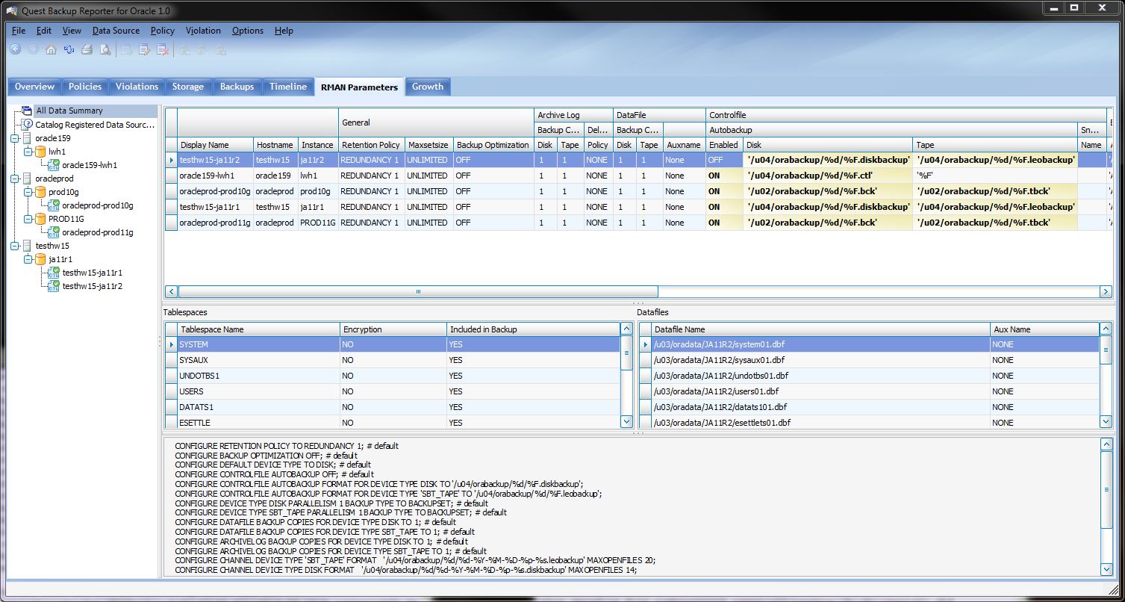The height and width of the screenshot is (602, 1125).
Task: Click the Refresh arrows toolbar icon
Action: [69, 50]
